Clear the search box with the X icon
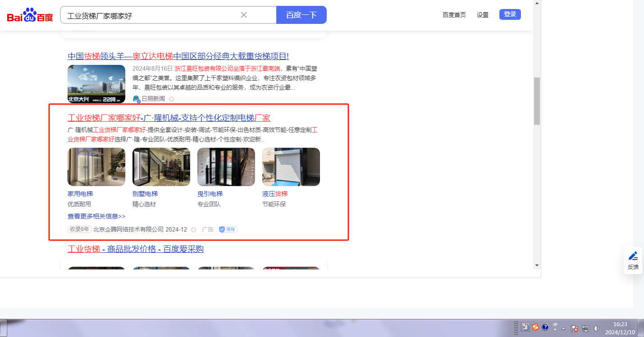The width and height of the screenshot is (644, 337). click(244, 15)
